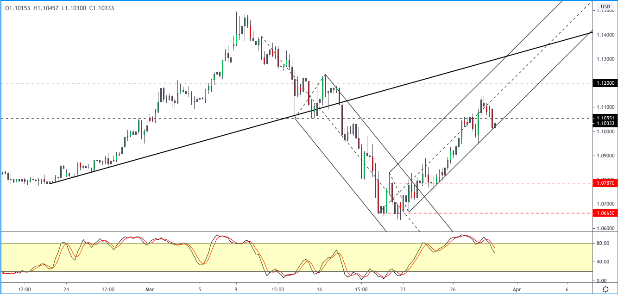The height and width of the screenshot is (294, 618).
Task: Click the 16 date label on time axis
Action: tap(319, 288)
